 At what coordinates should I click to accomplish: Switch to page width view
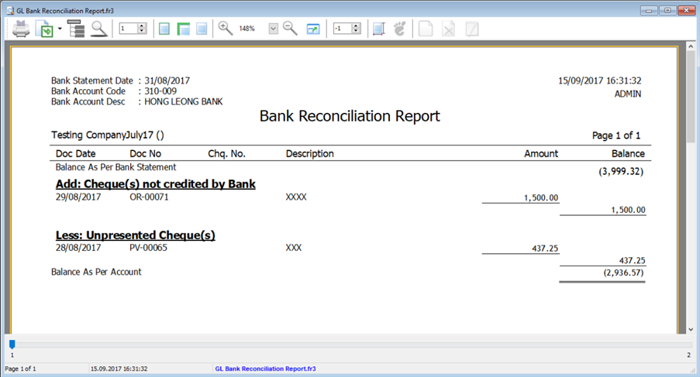(184, 29)
